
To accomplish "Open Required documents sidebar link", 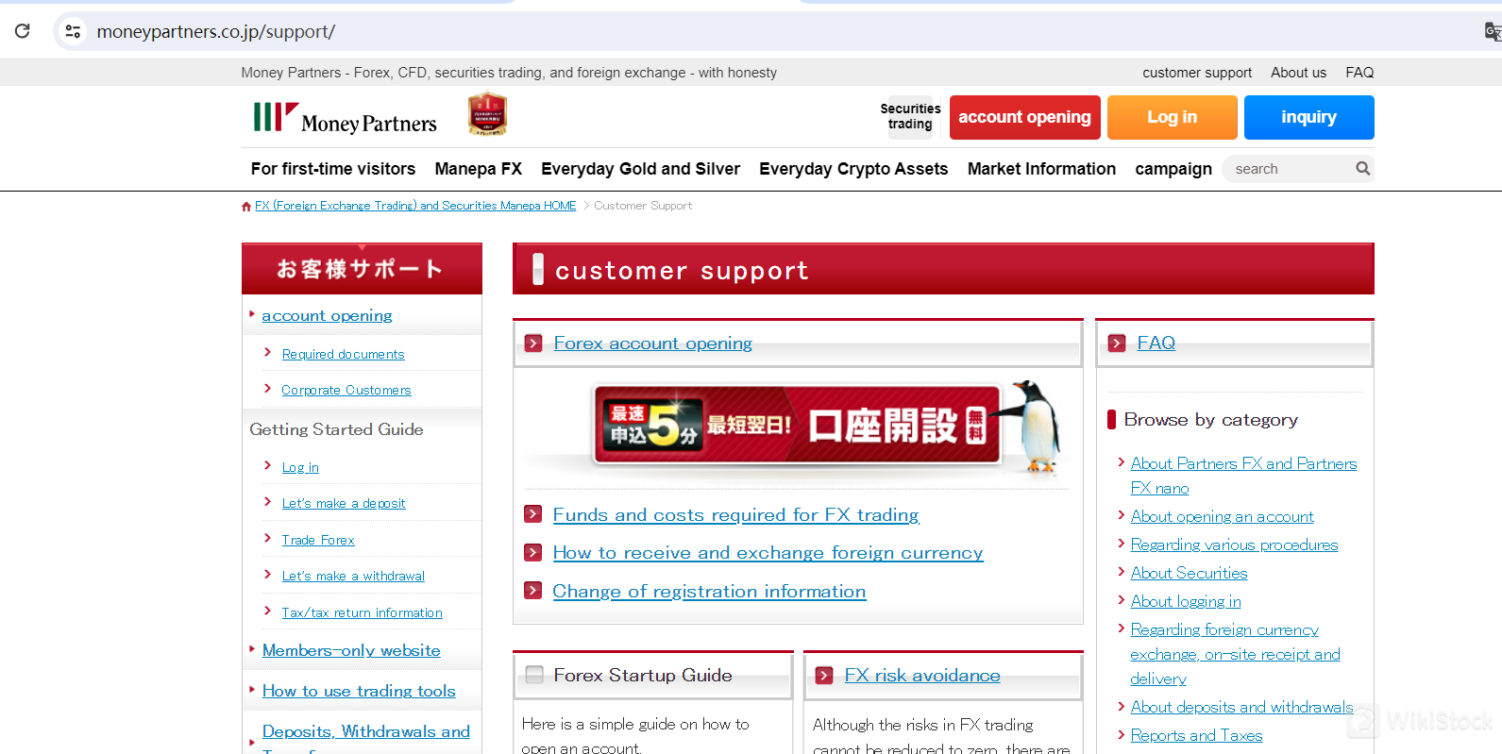I will 343,354.
